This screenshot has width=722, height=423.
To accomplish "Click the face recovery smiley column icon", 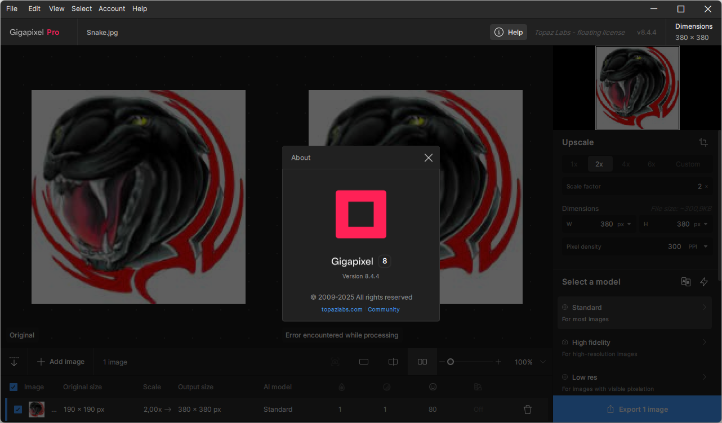I will coord(433,386).
